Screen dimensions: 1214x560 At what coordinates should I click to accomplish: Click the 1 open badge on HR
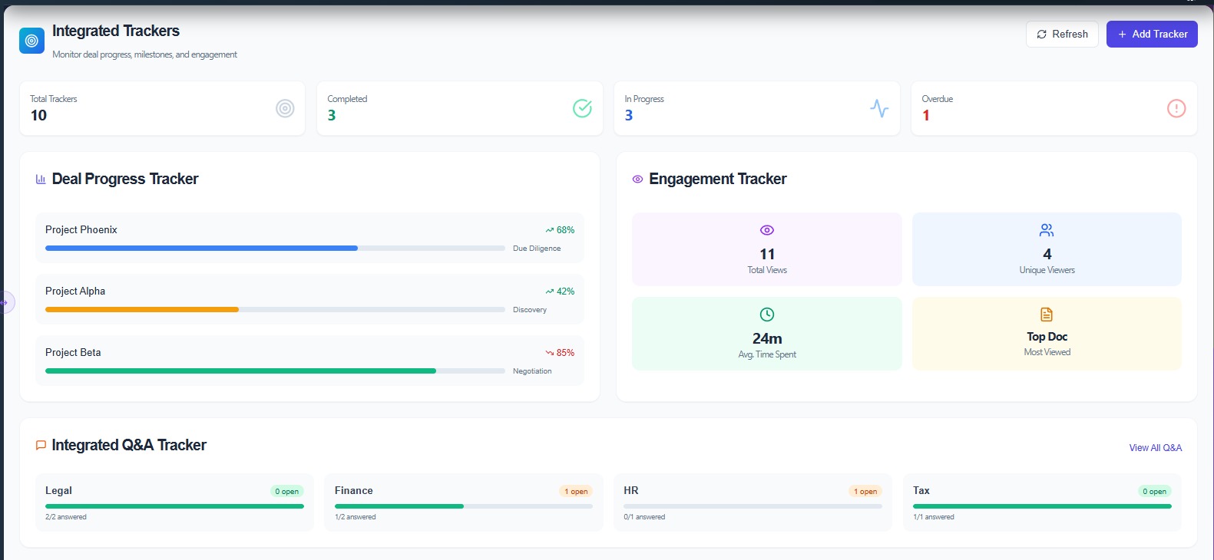pos(865,492)
